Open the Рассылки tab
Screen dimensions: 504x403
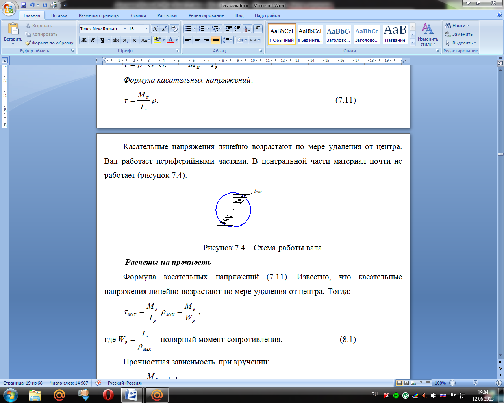(167, 15)
